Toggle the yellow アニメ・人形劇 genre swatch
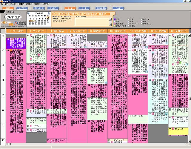Image resolution: width=191 pixels, height=149 pixels. coord(115,26)
